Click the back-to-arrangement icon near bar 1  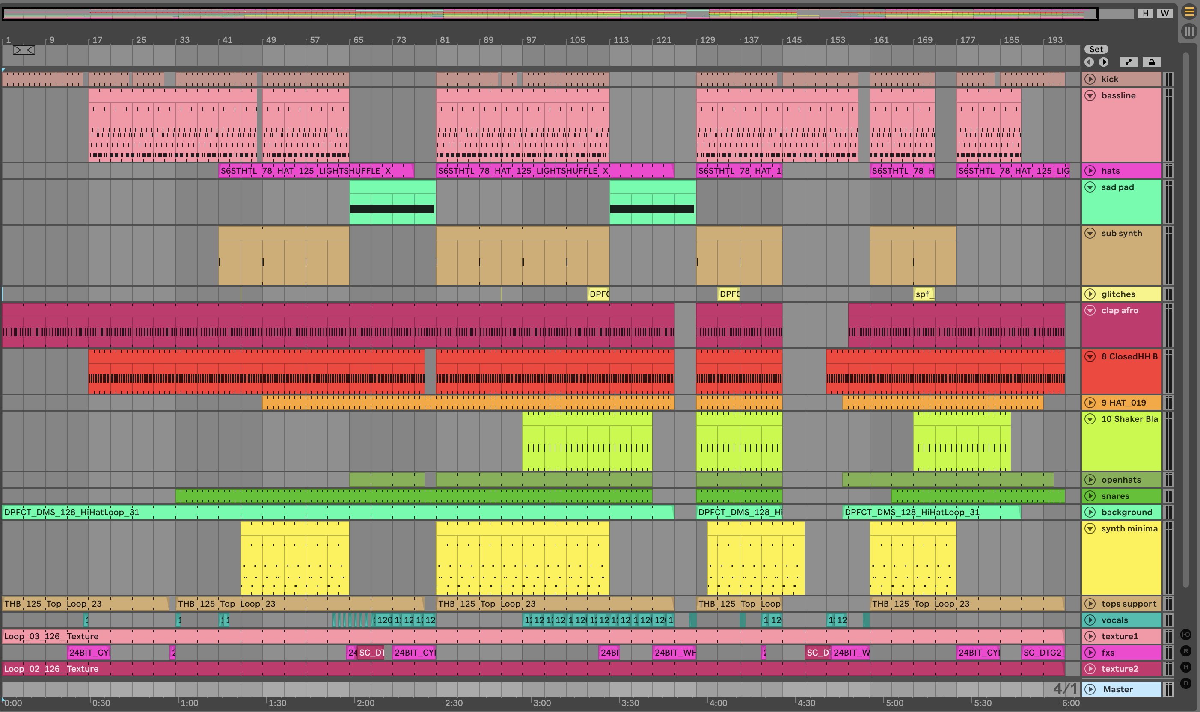click(24, 50)
